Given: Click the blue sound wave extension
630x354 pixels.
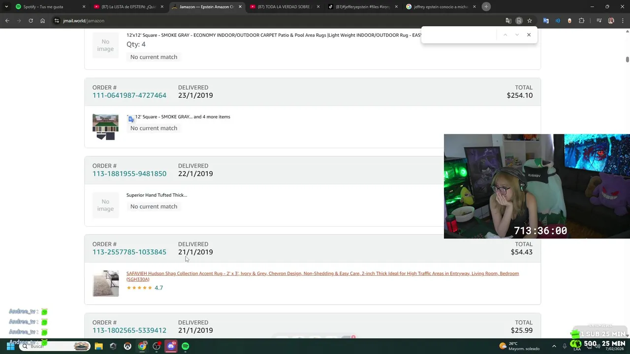Looking at the screenshot, I should [x=558, y=21].
